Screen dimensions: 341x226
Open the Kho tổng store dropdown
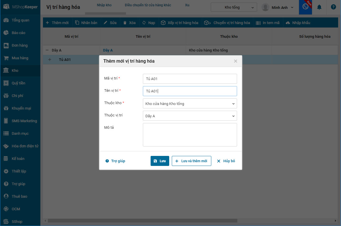[234, 7]
